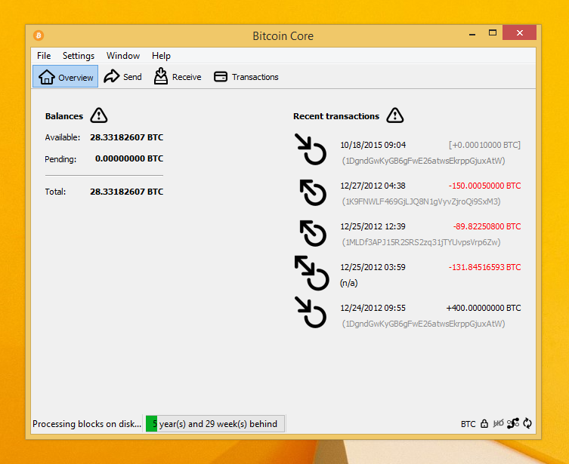Click address 1MLDf3APJ15R2SRS2zq31jTYUvpsVrp6Zw
Viewport: 569px width, 464px height.
pos(422,242)
